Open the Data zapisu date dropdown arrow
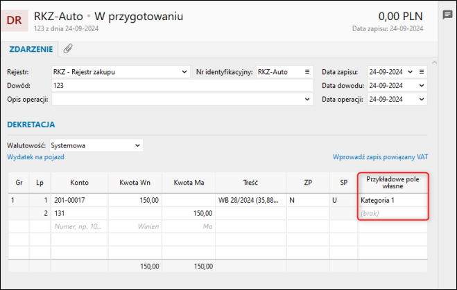Screen dimensions: 457x290 point(410,72)
